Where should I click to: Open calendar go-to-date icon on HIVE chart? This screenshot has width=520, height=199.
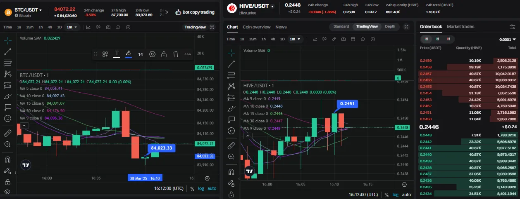[353, 39]
